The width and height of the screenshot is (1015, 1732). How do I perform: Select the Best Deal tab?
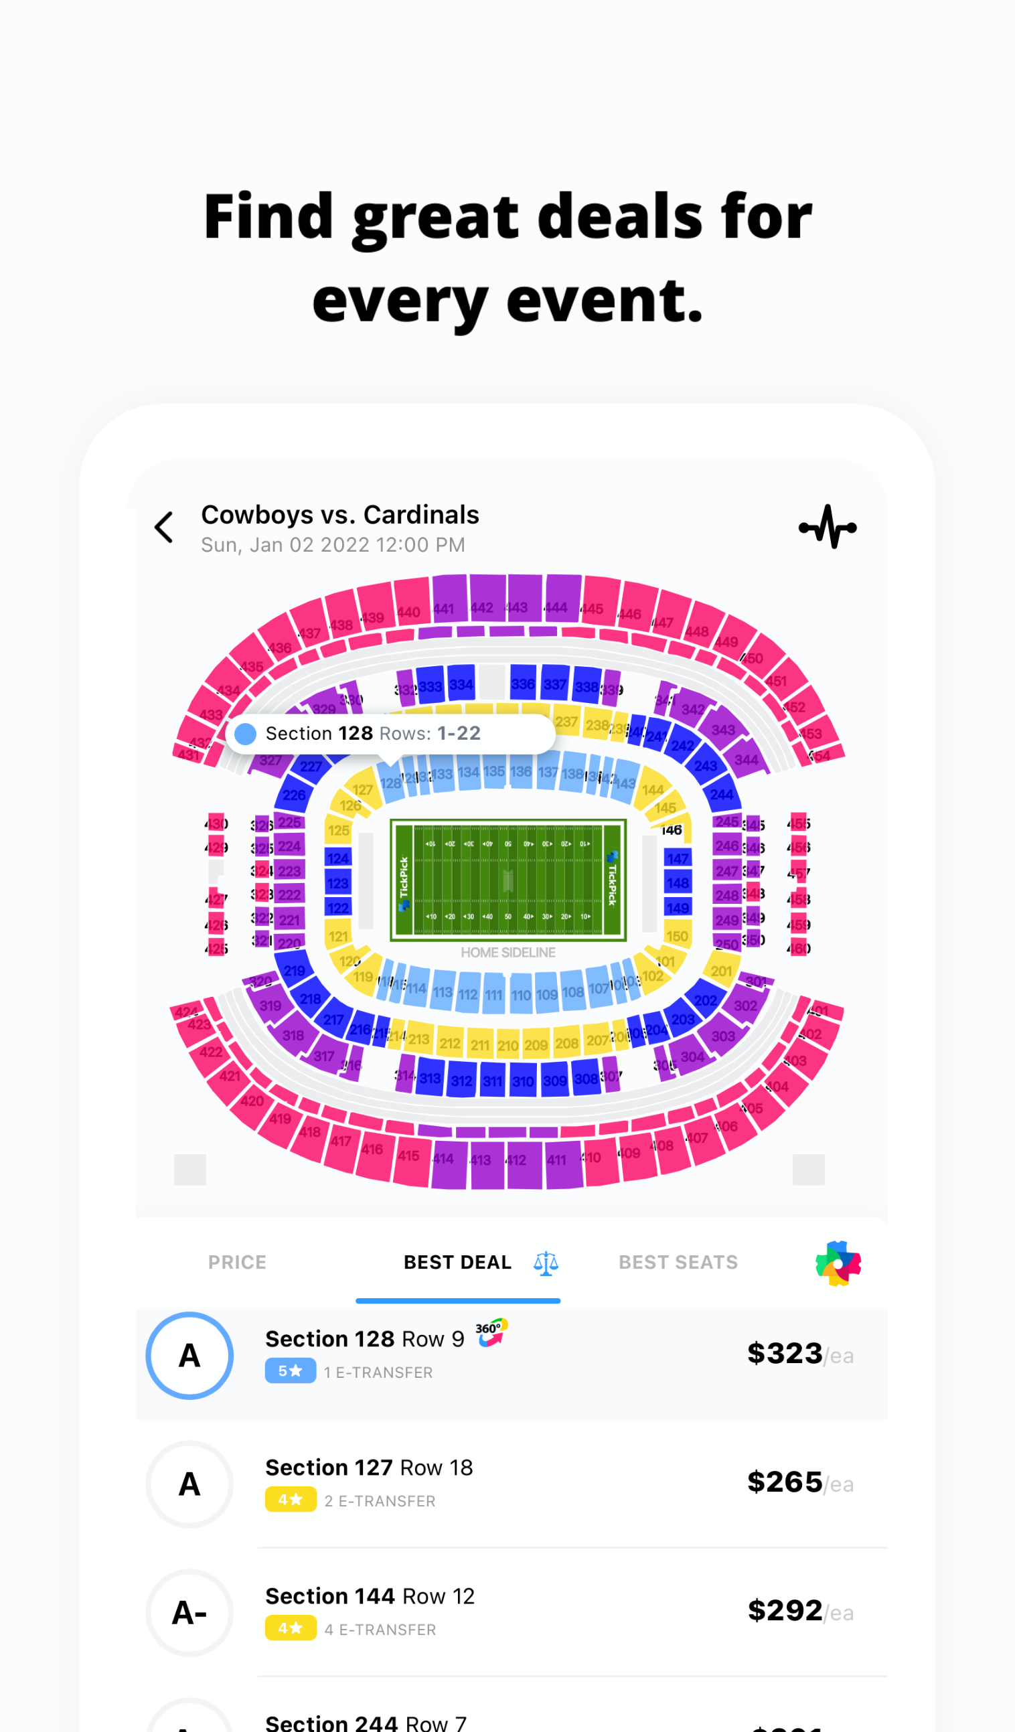tap(457, 1263)
